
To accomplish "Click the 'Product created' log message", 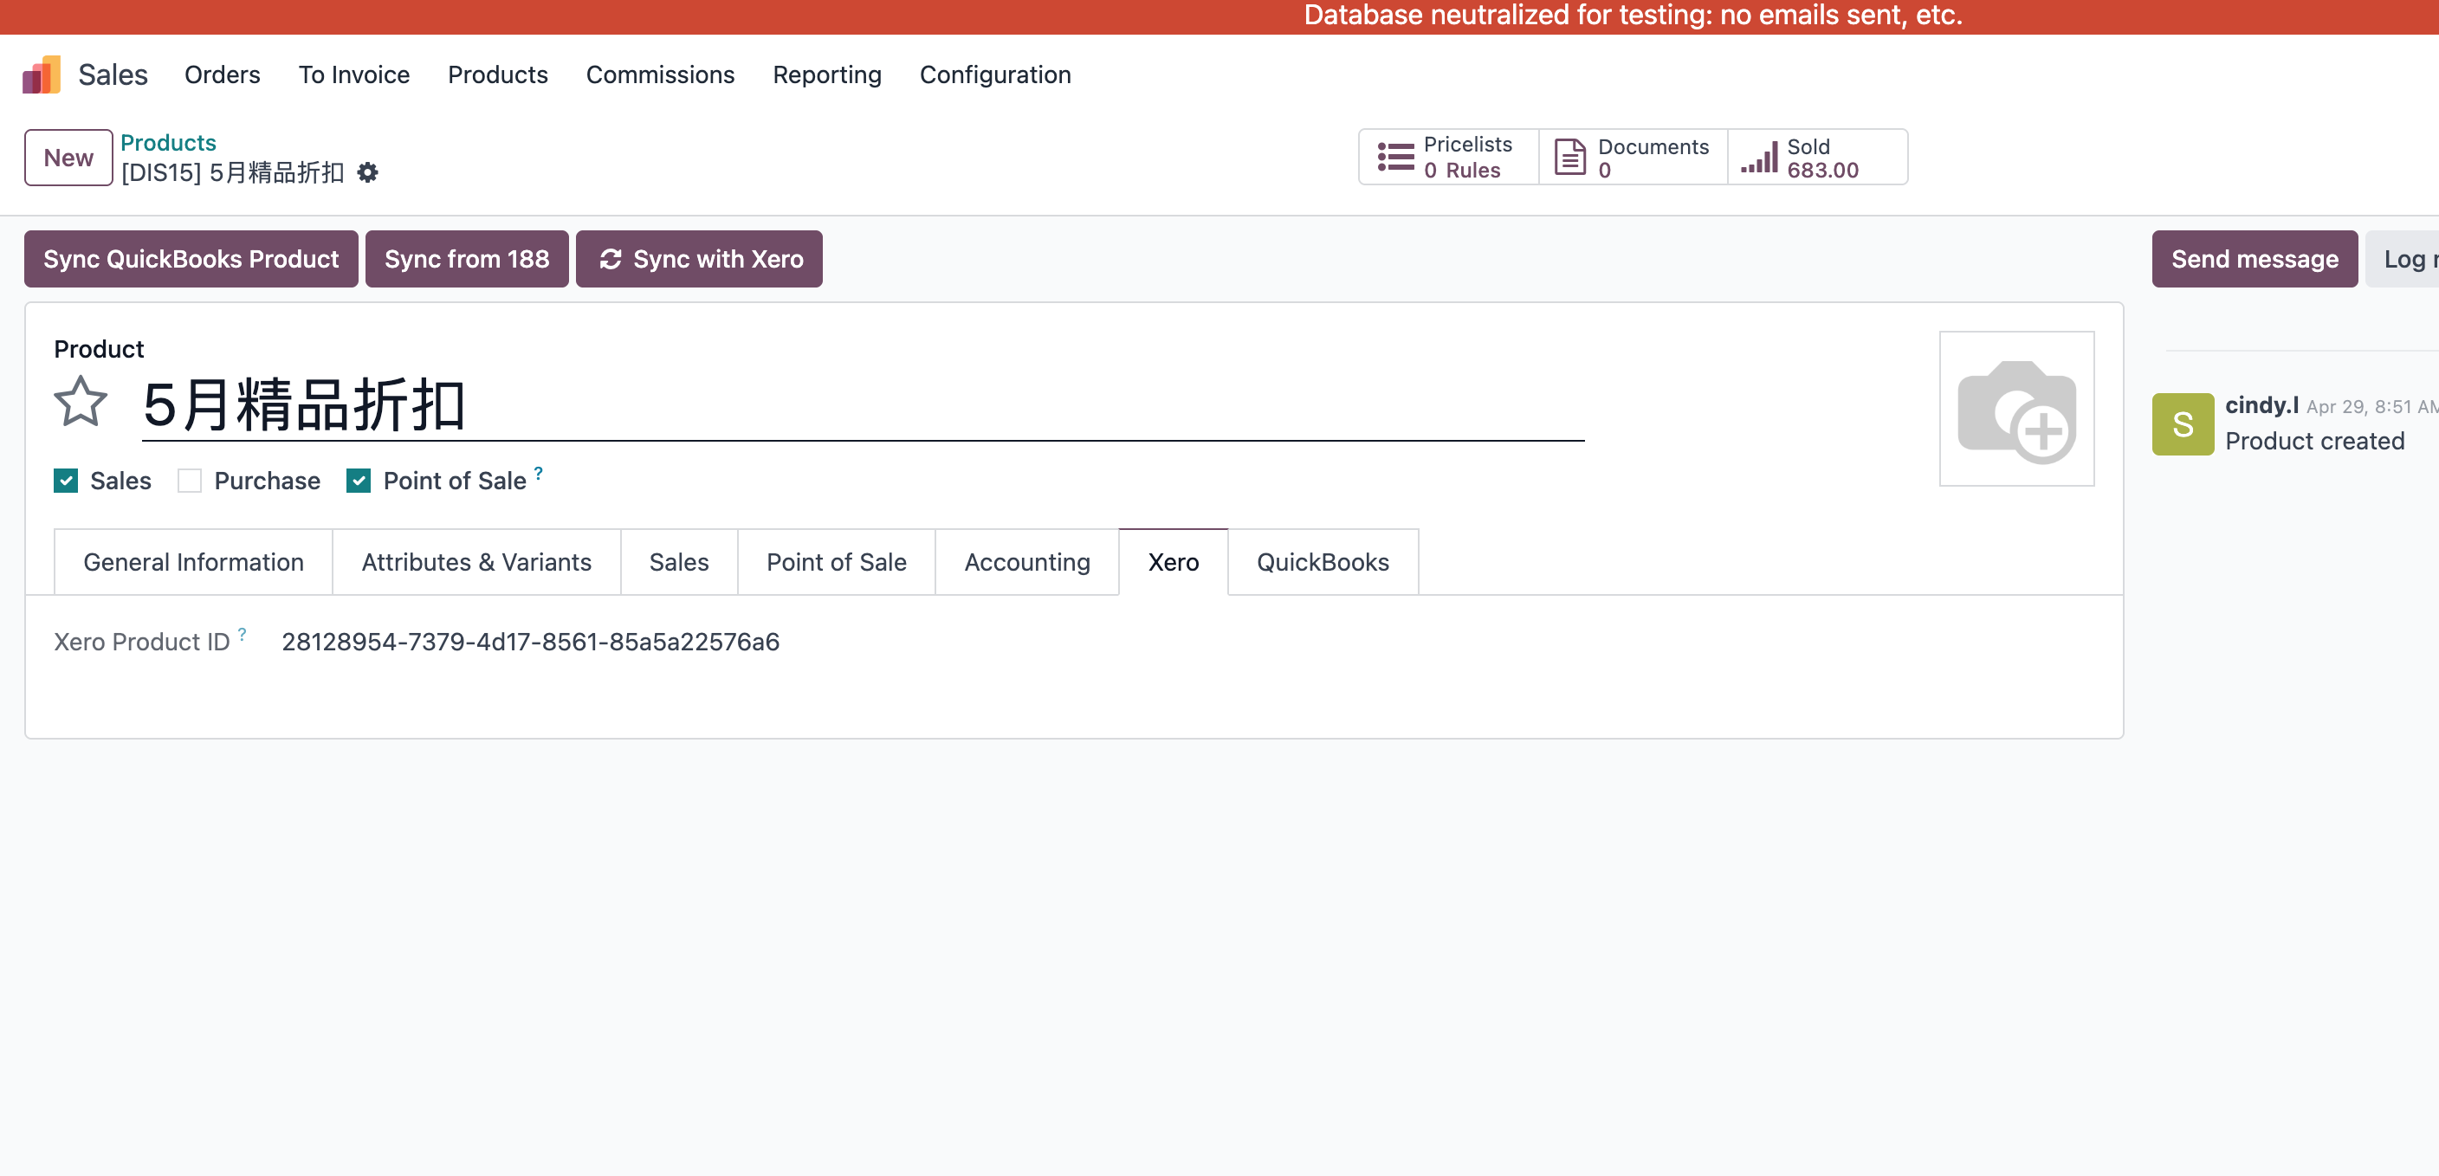I will click(2314, 442).
